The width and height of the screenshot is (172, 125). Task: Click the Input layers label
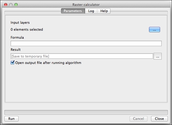[20, 23]
